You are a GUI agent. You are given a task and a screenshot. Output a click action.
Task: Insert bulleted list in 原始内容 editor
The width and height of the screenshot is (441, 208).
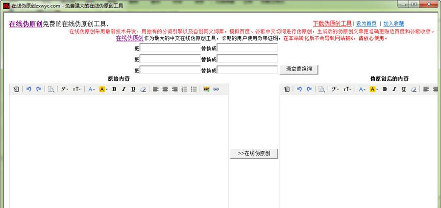(x=194, y=89)
